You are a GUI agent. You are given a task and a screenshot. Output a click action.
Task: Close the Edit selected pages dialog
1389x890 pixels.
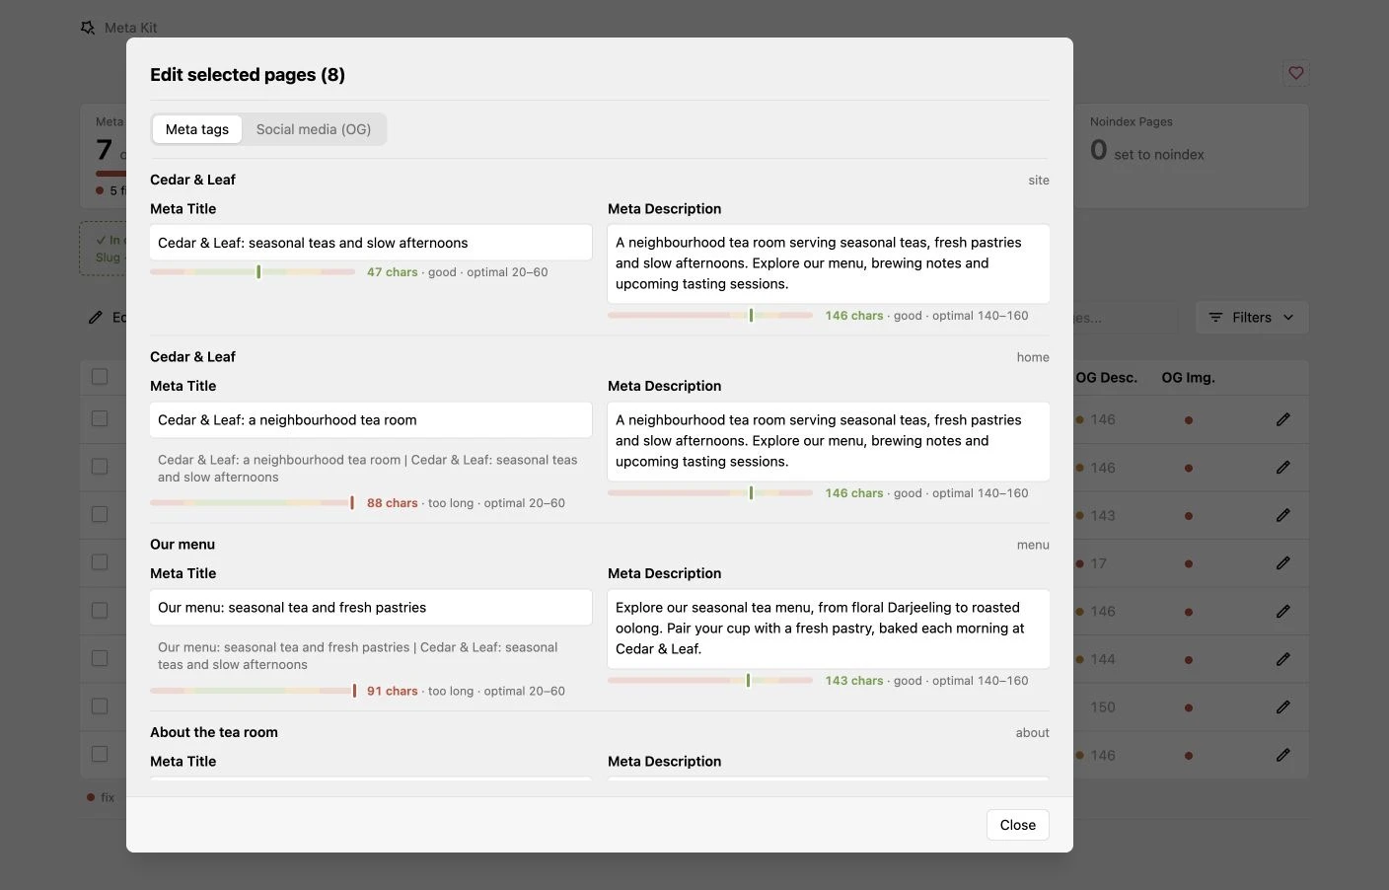click(x=1017, y=825)
